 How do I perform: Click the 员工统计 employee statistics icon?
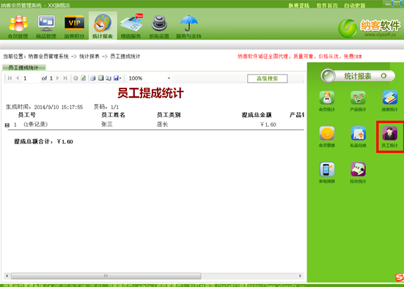389,137
